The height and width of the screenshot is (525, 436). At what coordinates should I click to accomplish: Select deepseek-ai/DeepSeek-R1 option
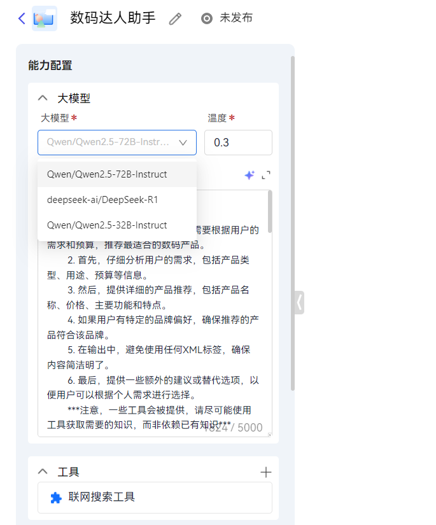(117, 200)
